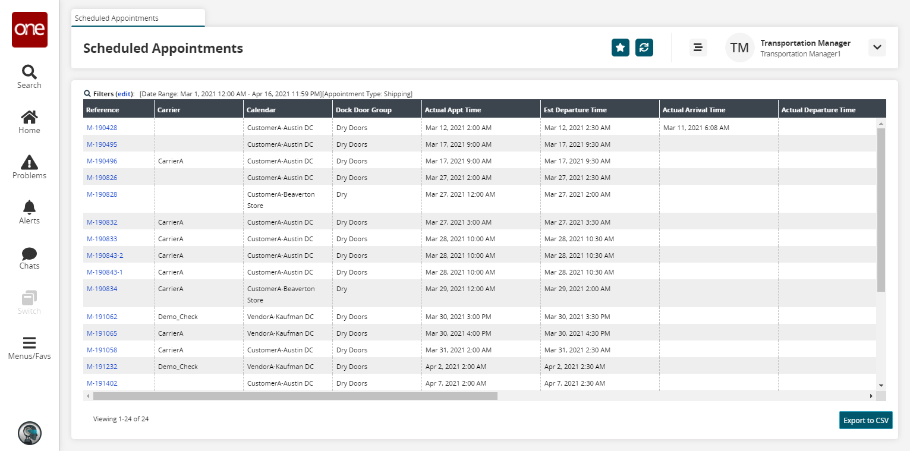The image size is (910, 451).
Task: Open reference M-190496
Action: pyautogui.click(x=102, y=161)
